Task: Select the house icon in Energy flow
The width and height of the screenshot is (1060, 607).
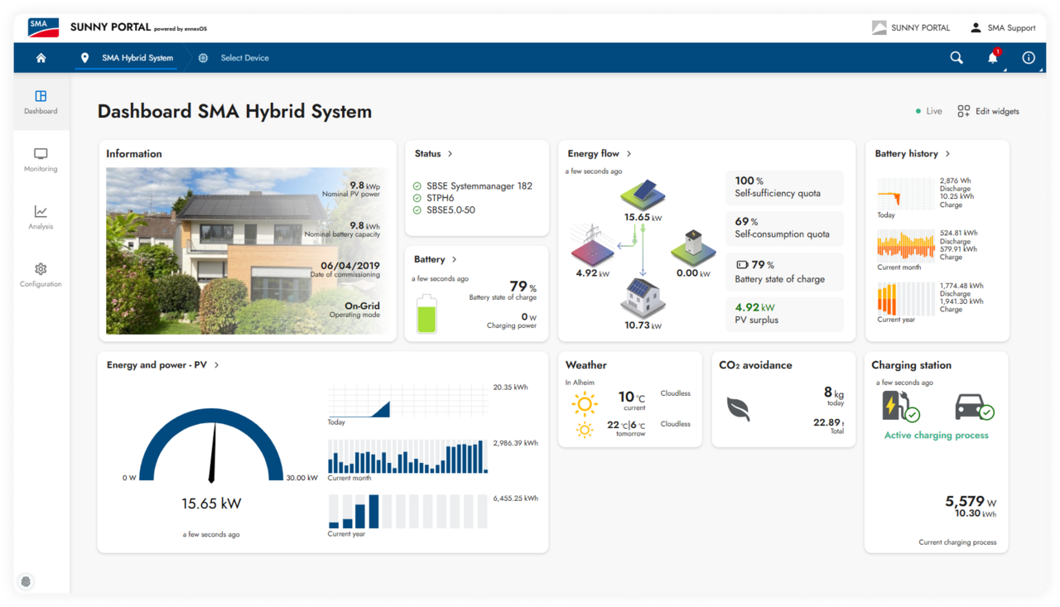Action: point(643,296)
